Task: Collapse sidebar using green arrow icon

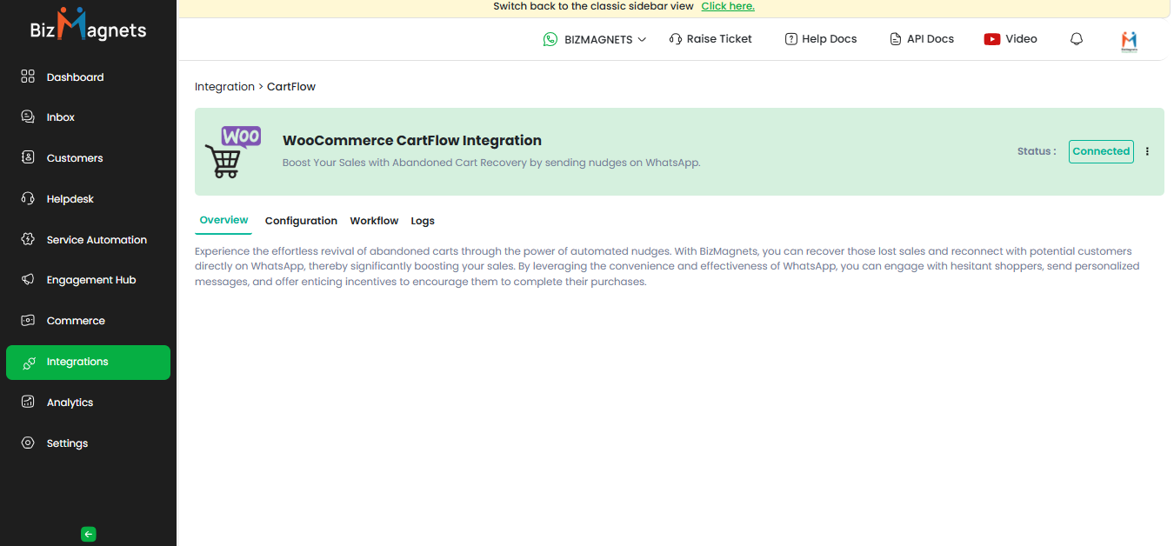Action: coord(88,535)
